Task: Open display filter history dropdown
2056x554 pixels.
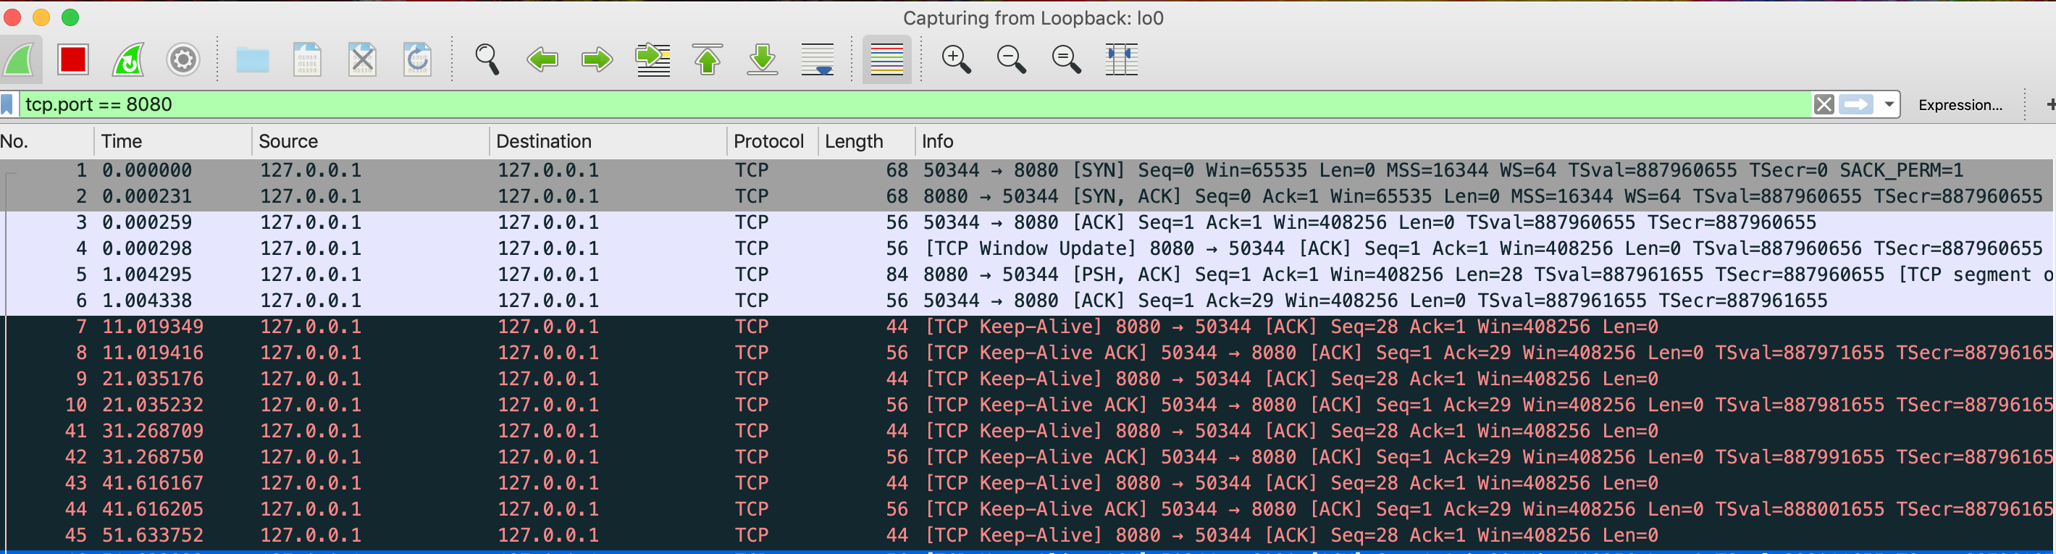Action: [x=1889, y=104]
